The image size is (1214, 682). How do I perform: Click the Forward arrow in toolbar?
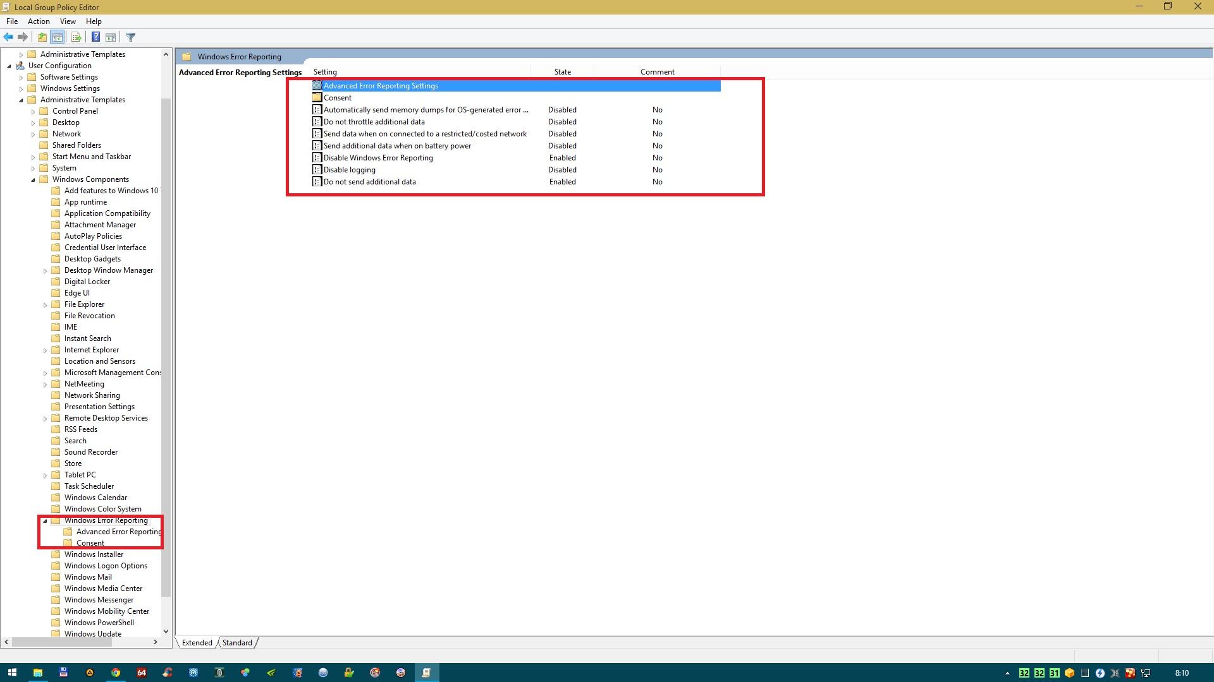23,37
